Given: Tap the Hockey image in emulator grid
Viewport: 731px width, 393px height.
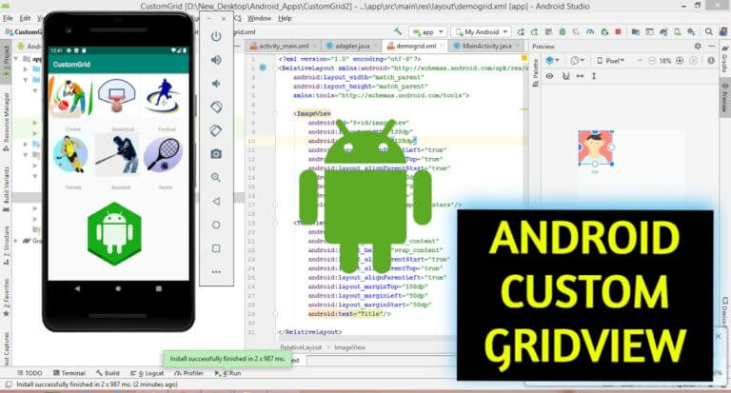Looking at the screenshot, I should [70, 154].
